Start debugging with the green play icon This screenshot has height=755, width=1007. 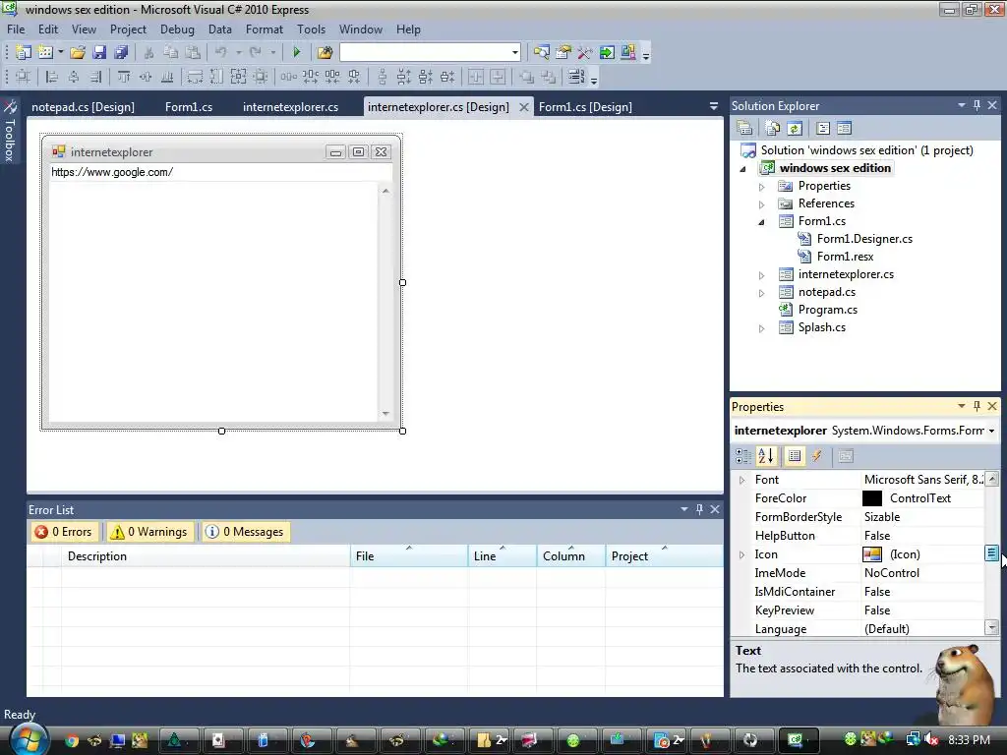pyautogui.click(x=296, y=53)
